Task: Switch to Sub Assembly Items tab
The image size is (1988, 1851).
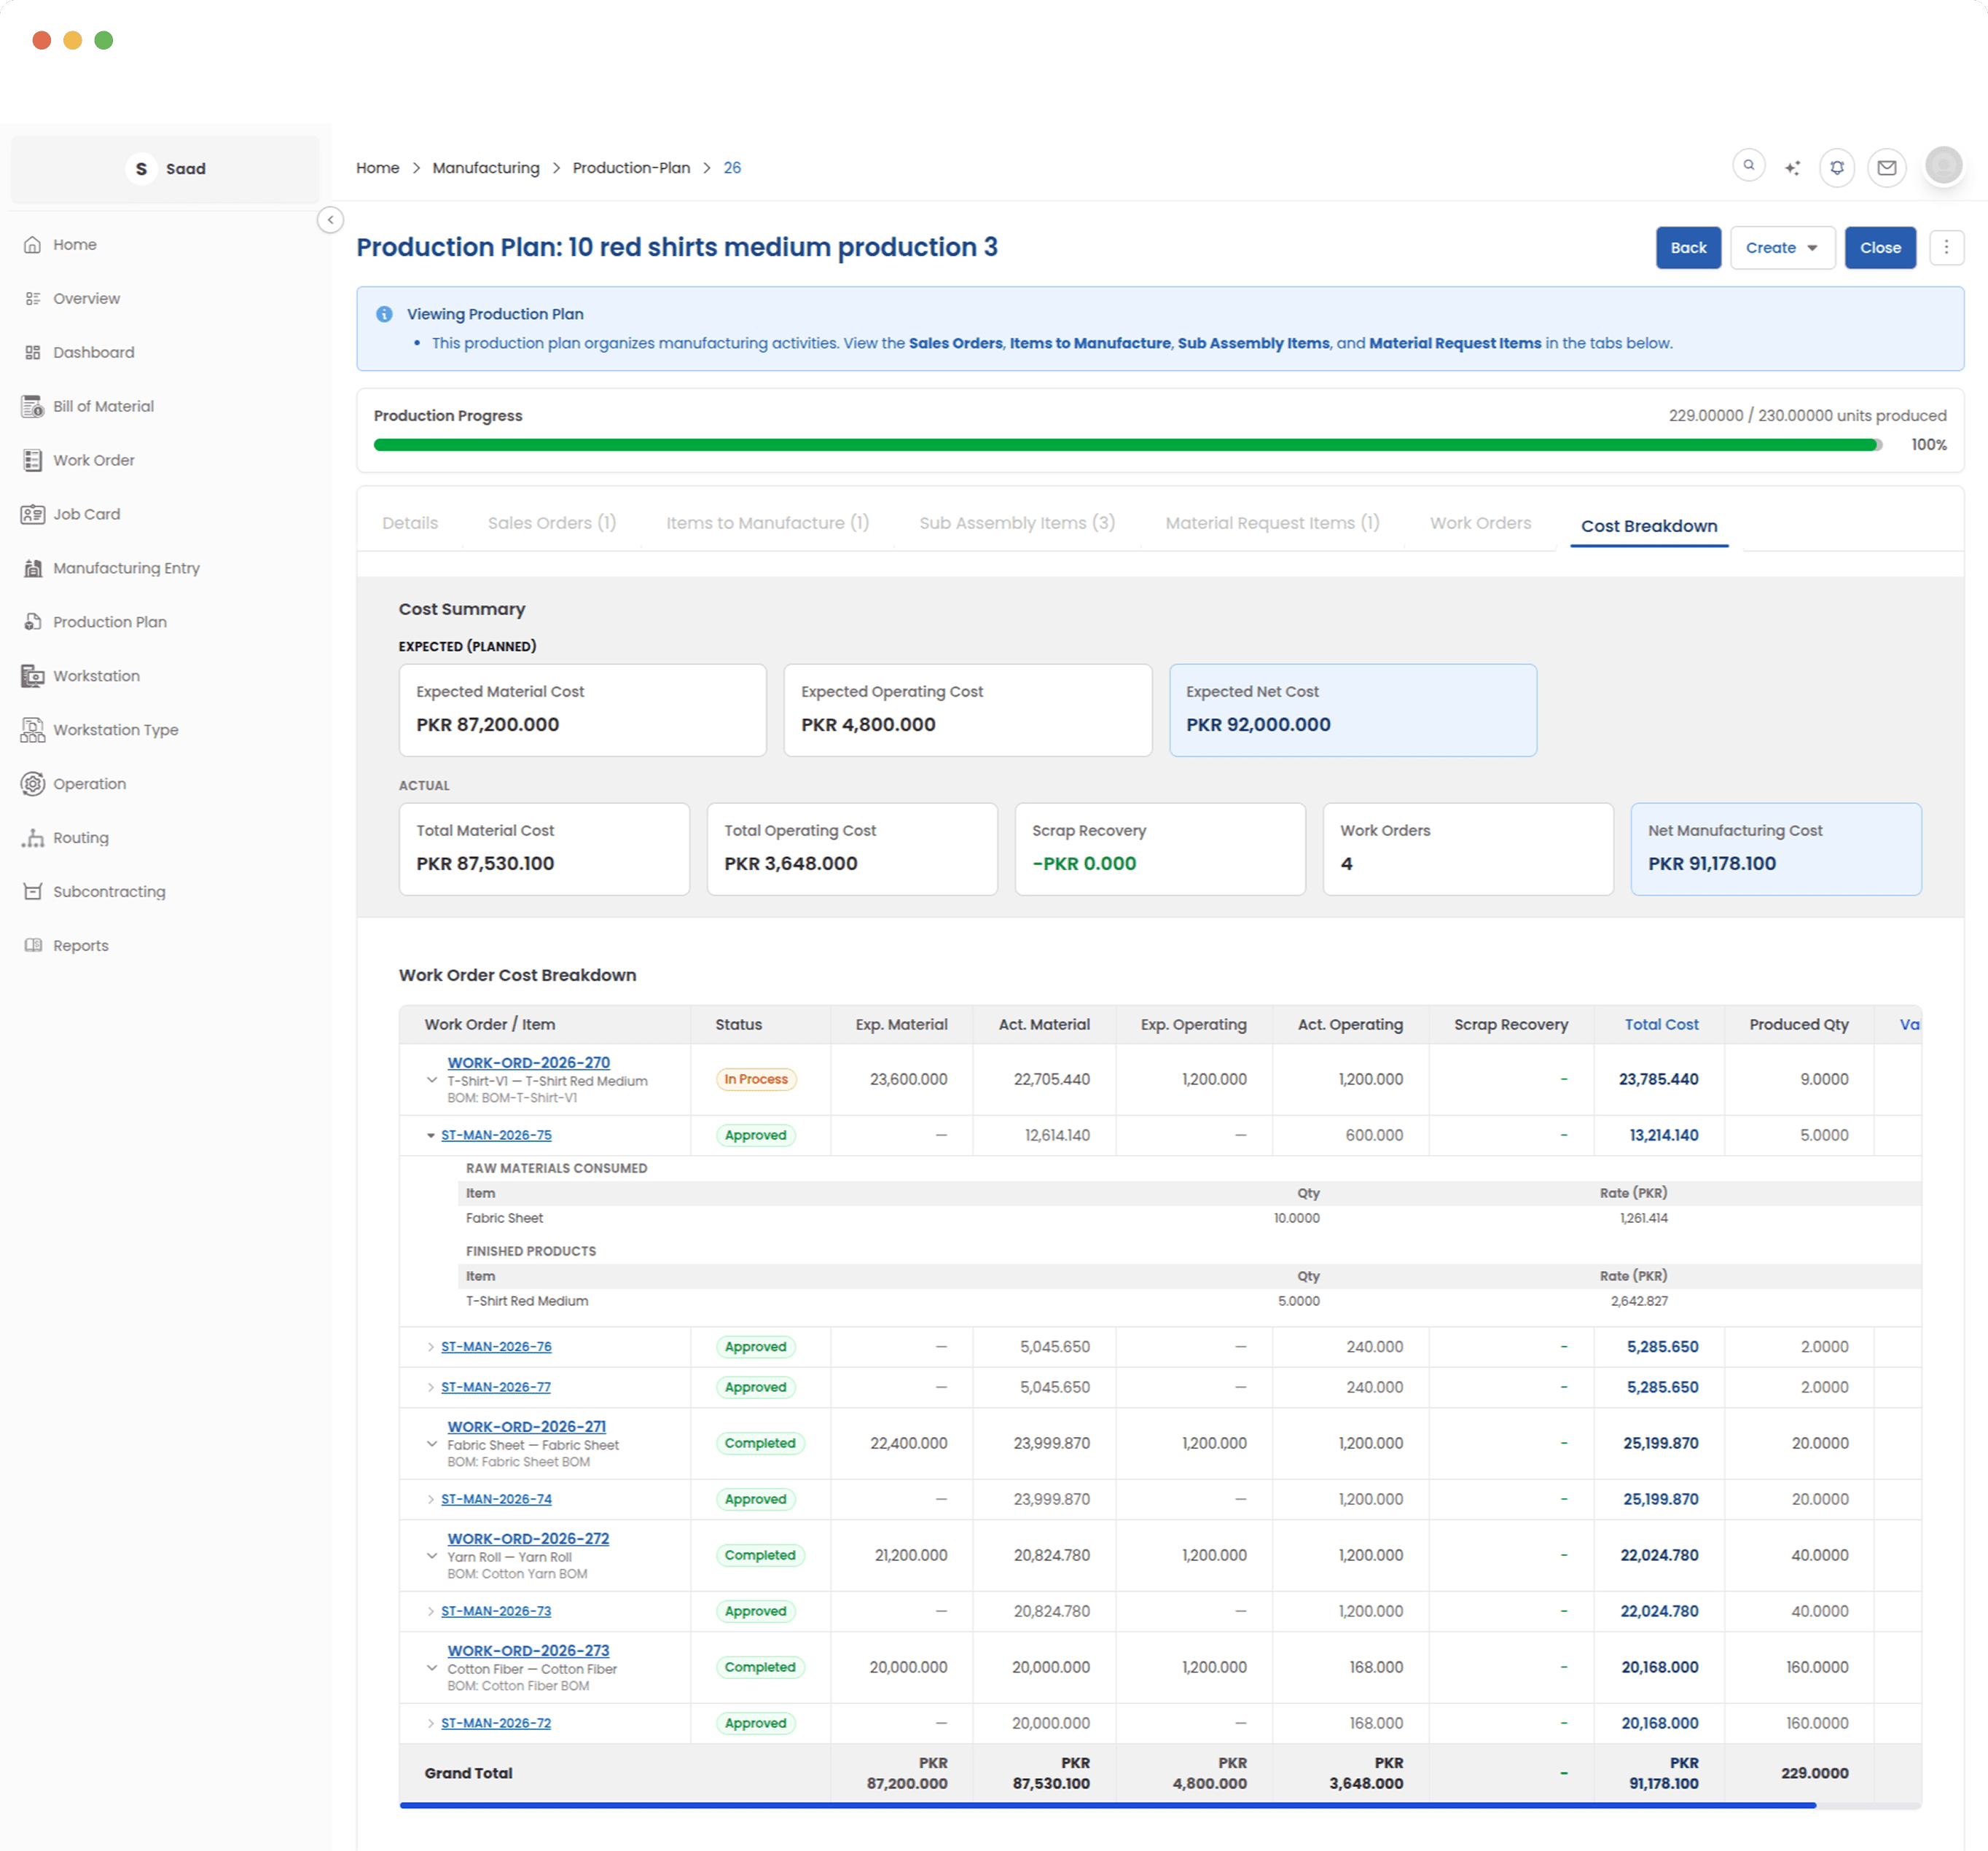Action: point(1016,523)
